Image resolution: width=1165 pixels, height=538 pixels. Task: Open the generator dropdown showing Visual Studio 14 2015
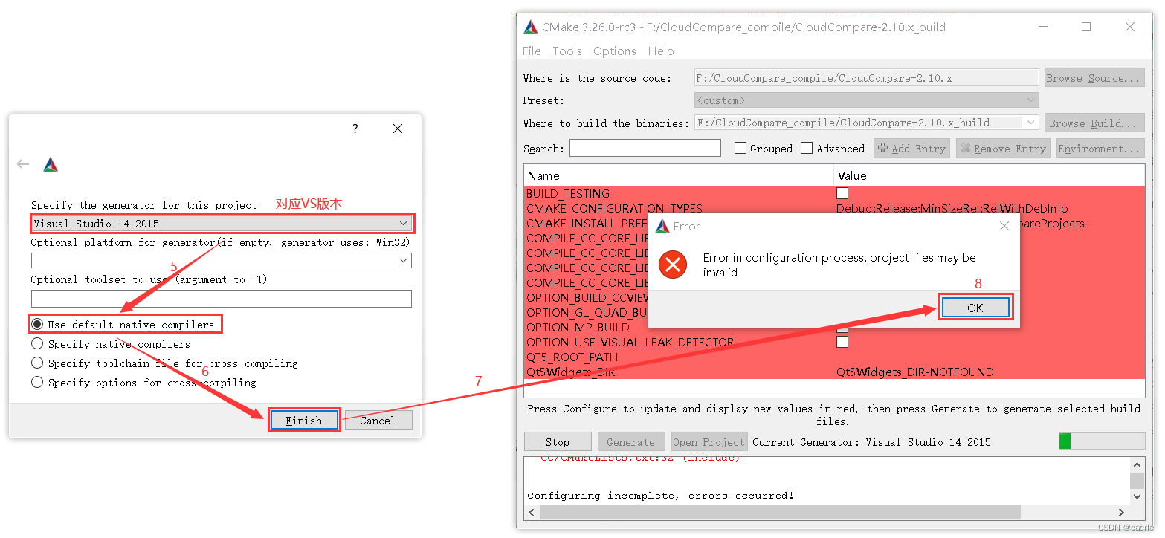click(x=222, y=223)
